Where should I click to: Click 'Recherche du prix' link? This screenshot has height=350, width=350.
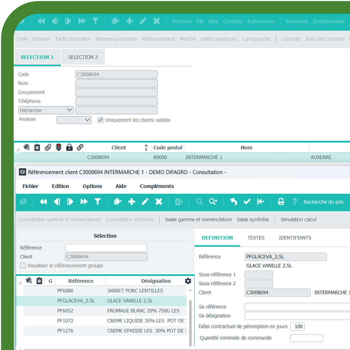(x=323, y=202)
